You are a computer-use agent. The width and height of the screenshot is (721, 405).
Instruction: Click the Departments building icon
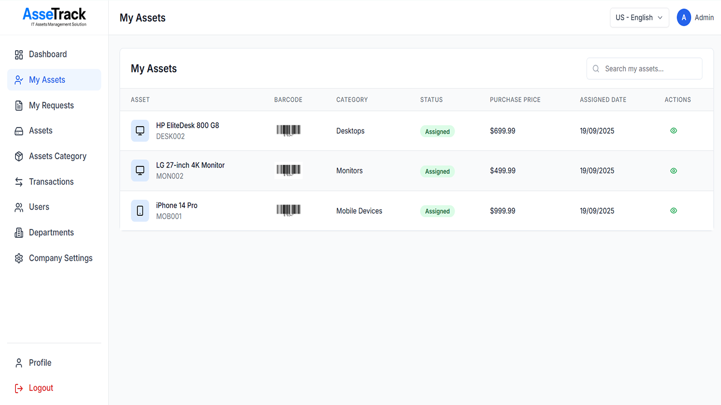[19, 233]
